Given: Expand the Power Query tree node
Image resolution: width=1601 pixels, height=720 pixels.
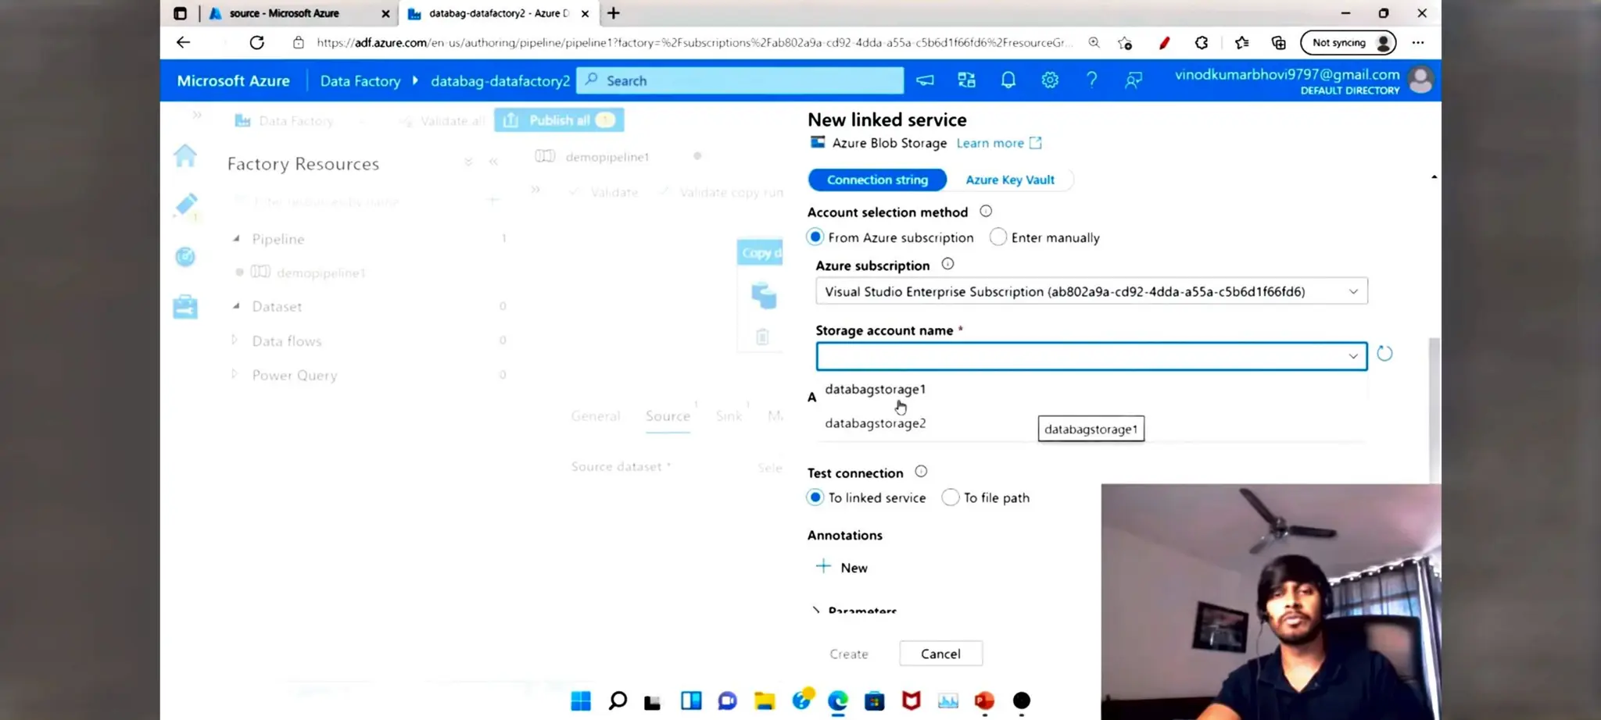Looking at the screenshot, I should 235,375.
